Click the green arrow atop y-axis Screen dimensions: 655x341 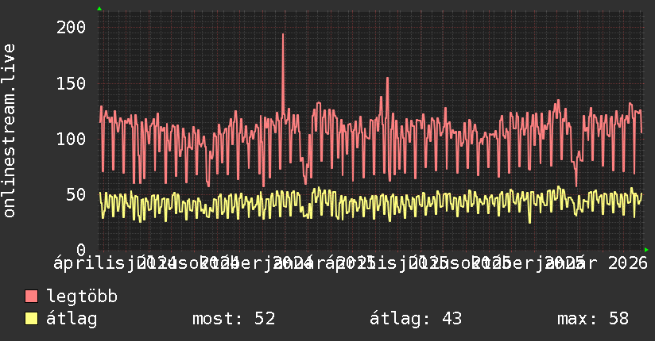(99, 9)
